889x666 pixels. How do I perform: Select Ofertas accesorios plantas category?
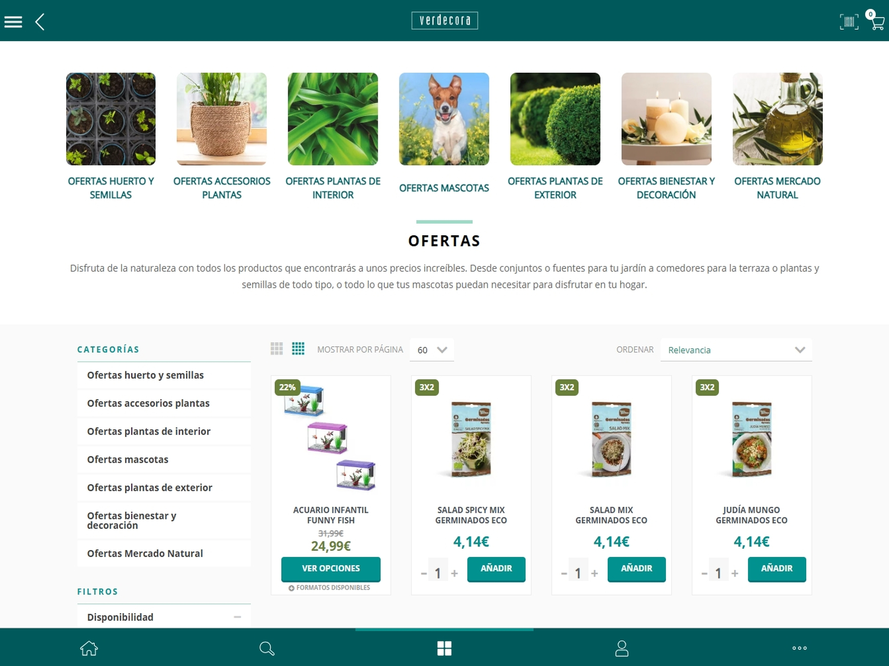[x=164, y=403]
